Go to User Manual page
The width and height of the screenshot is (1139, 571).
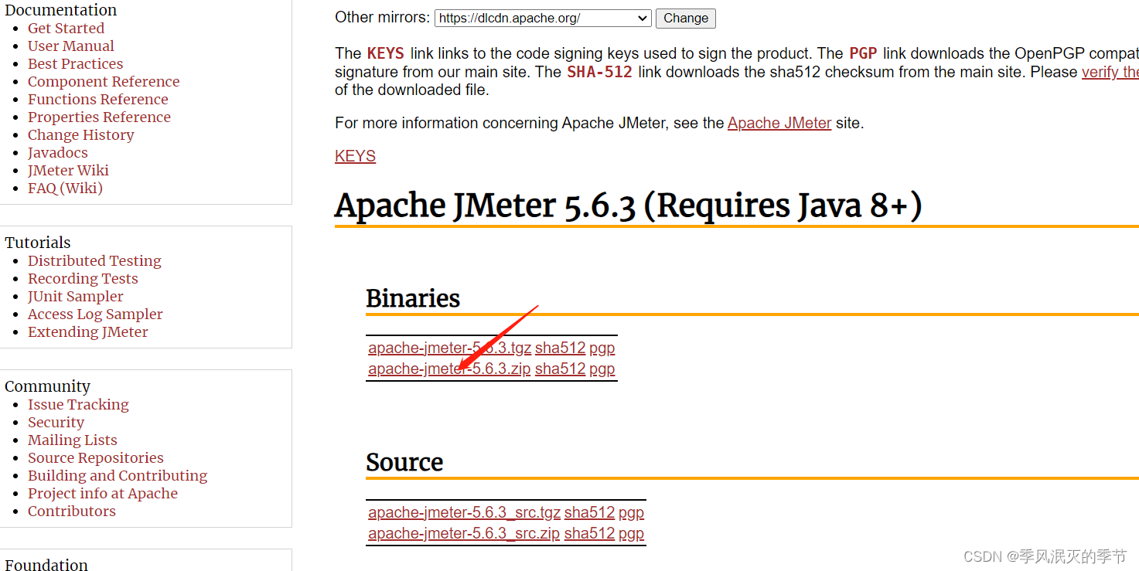click(x=70, y=46)
